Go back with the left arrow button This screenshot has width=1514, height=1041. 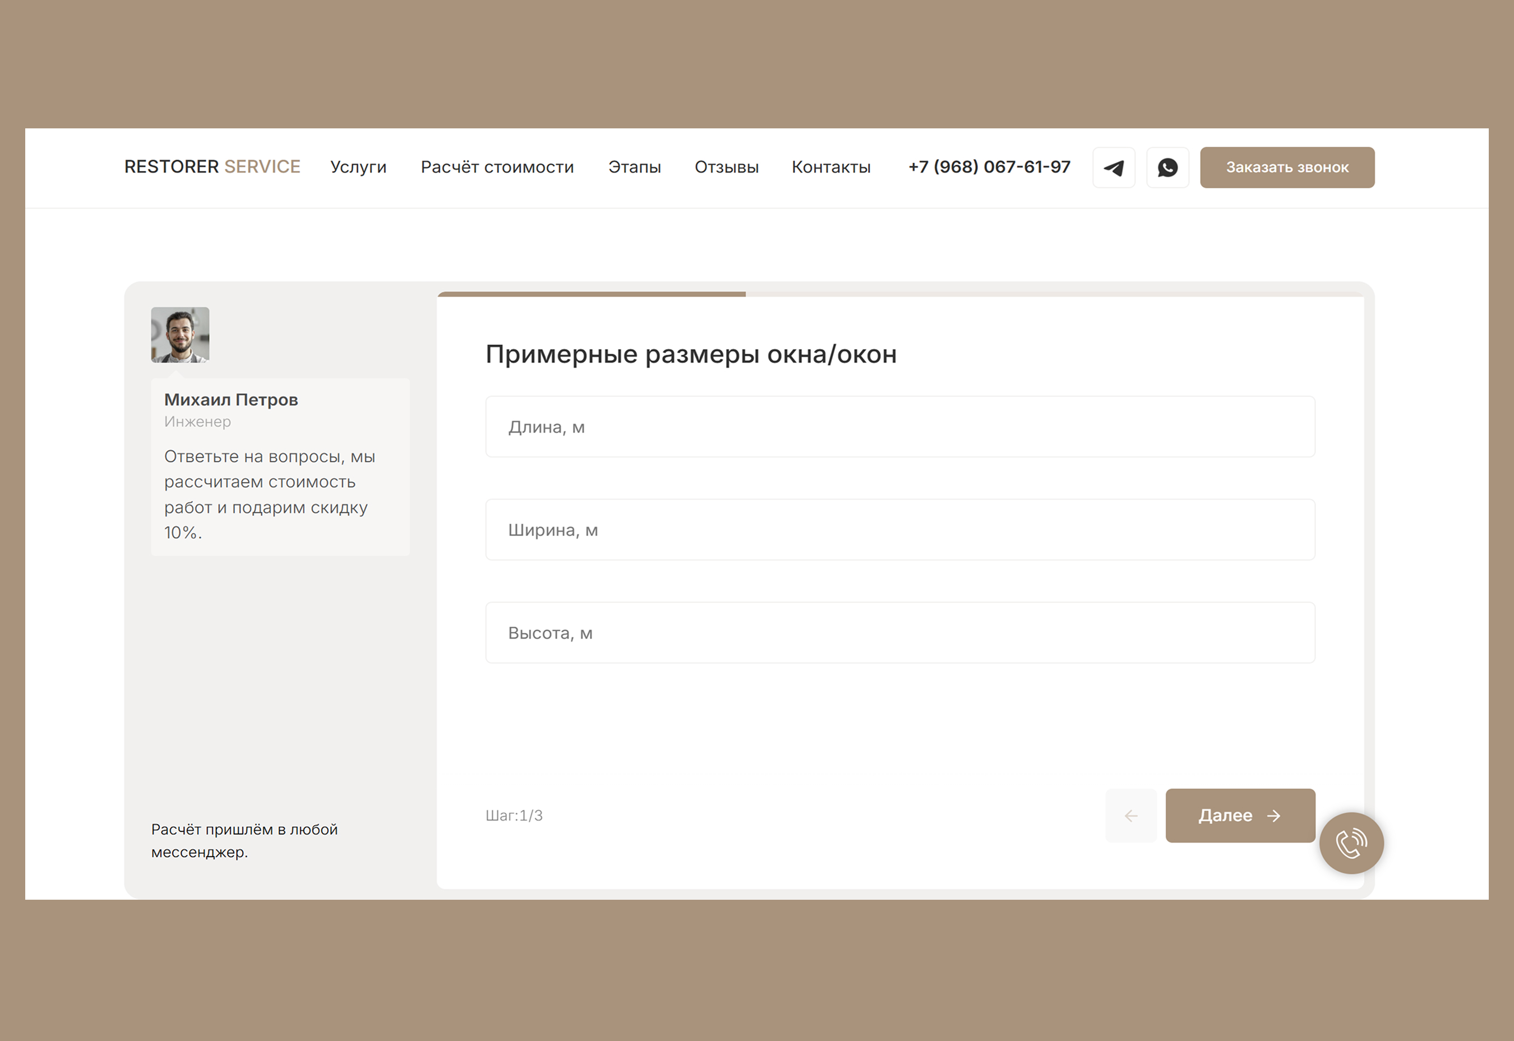point(1130,815)
